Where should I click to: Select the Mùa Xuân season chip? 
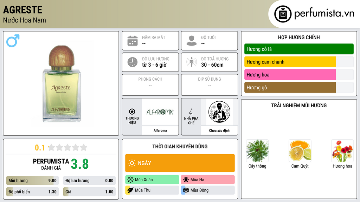(152, 180)
